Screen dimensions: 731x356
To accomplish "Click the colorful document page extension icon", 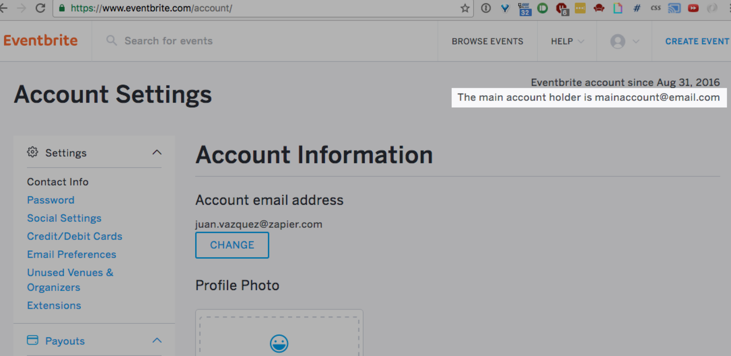I will (x=618, y=8).
